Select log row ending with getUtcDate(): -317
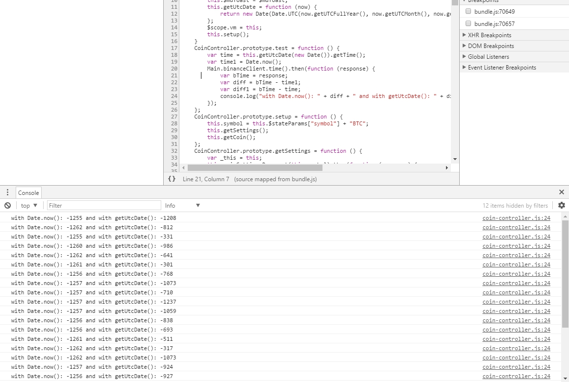 click(281, 348)
